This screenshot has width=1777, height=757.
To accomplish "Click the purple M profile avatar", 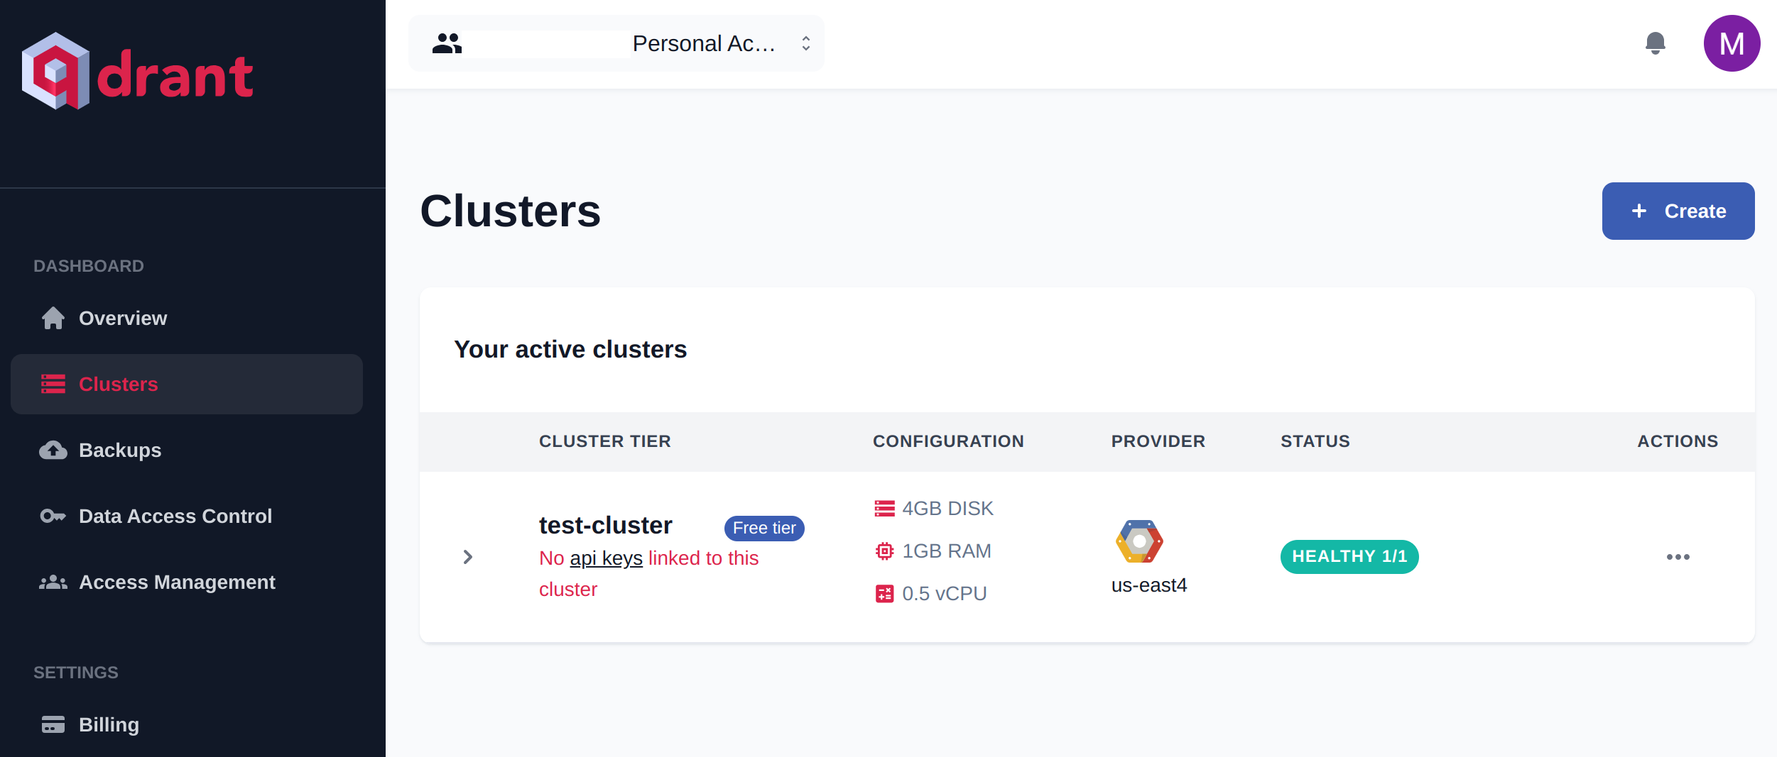I will tap(1732, 43).
